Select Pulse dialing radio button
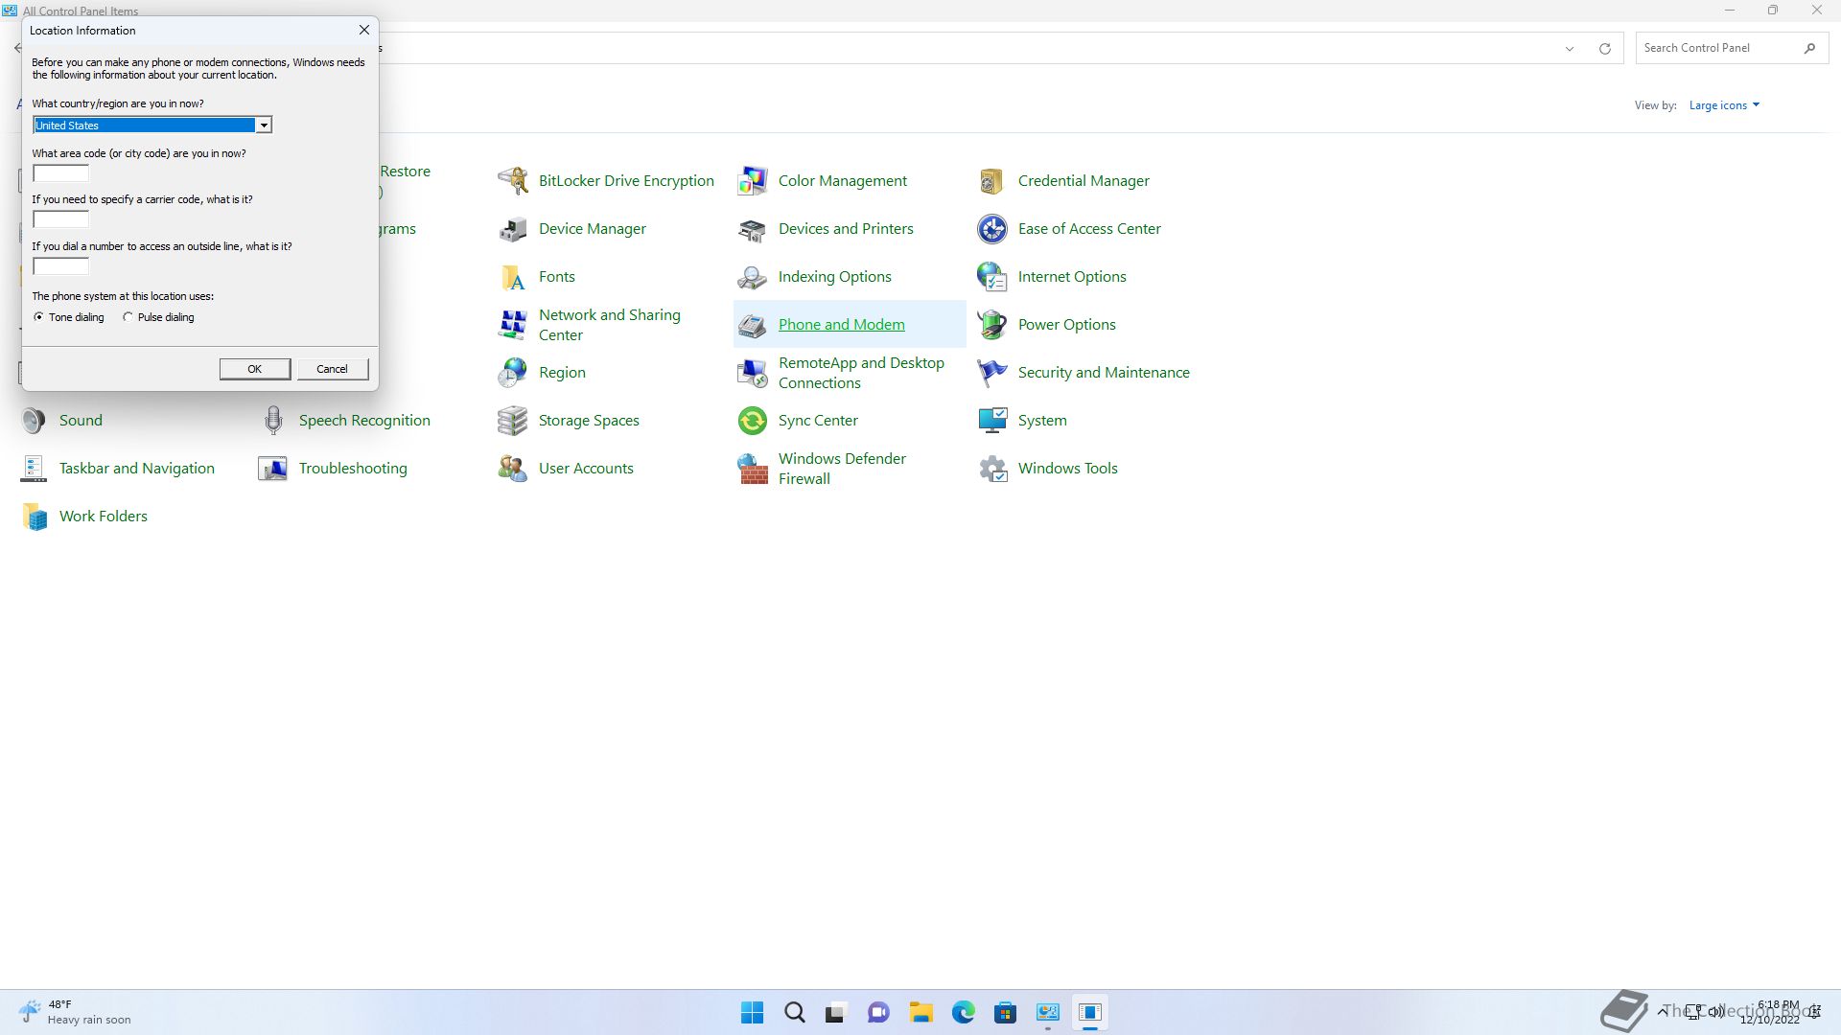 (x=128, y=317)
